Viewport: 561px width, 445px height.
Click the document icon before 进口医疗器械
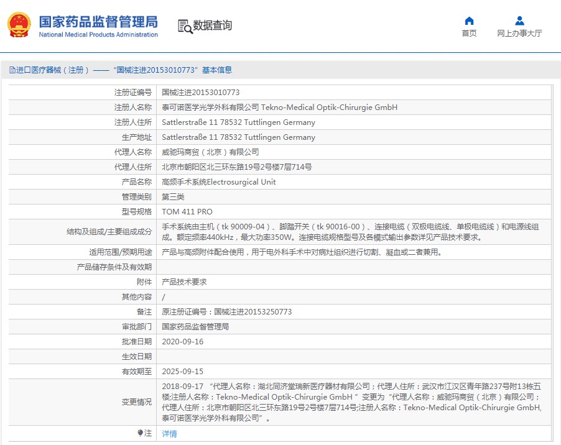(12, 70)
